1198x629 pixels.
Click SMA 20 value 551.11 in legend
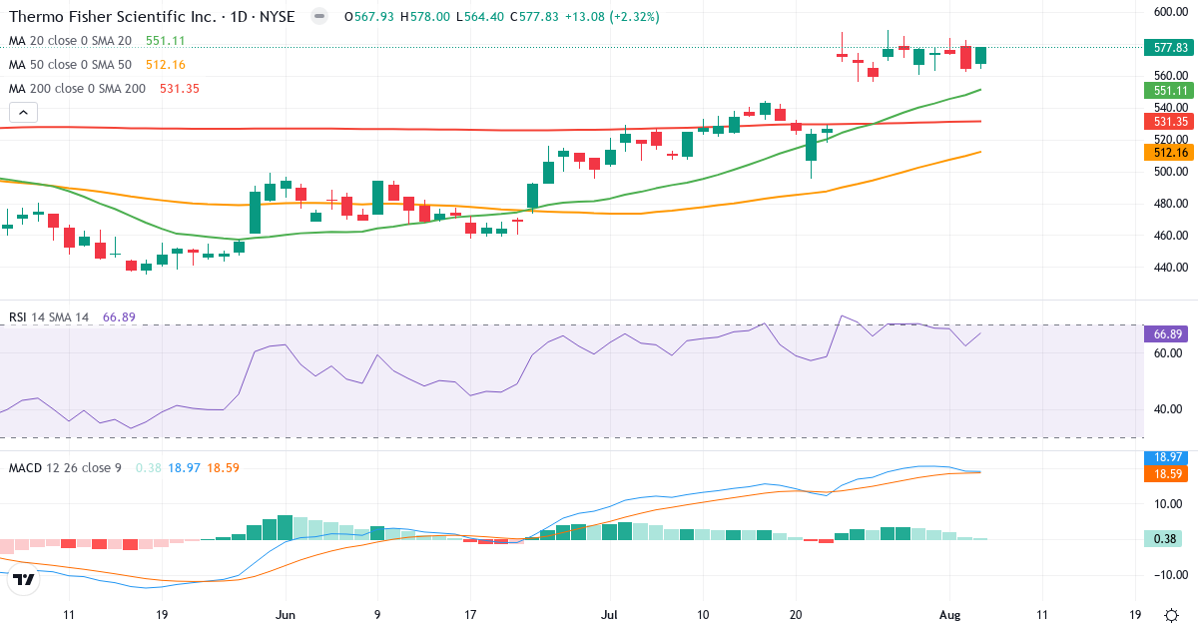(x=166, y=41)
